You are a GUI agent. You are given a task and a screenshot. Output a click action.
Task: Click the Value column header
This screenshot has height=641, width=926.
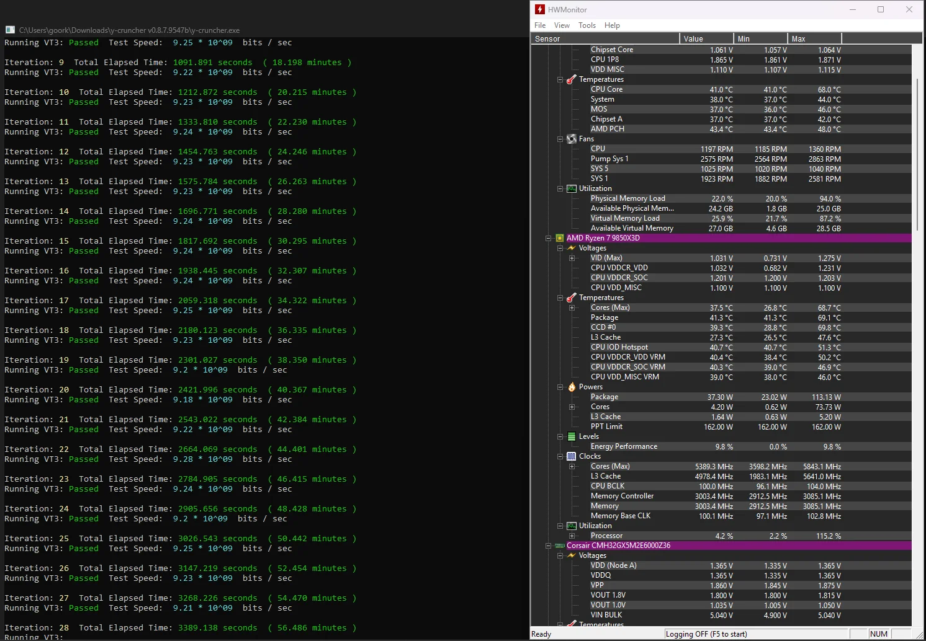tap(707, 38)
